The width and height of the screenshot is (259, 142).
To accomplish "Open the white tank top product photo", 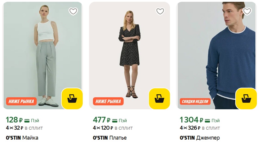I will point(42,54).
